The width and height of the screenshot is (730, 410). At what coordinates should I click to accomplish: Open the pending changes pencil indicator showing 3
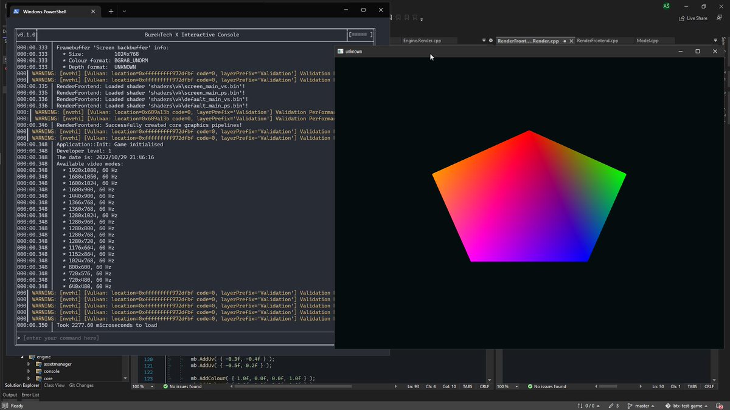tap(614, 405)
